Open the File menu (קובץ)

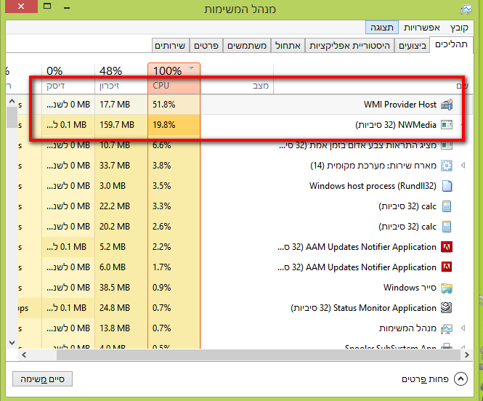(459, 28)
